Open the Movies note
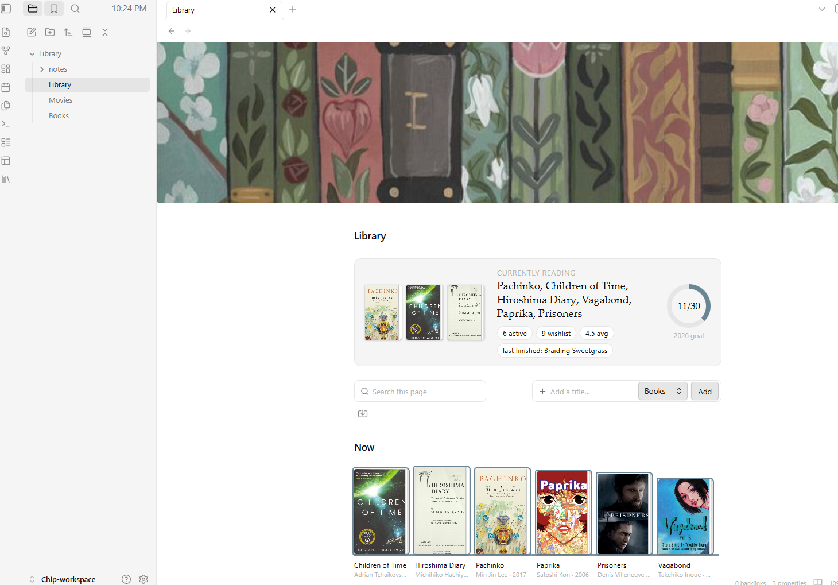838x585 pixels. tap(87, 100)
